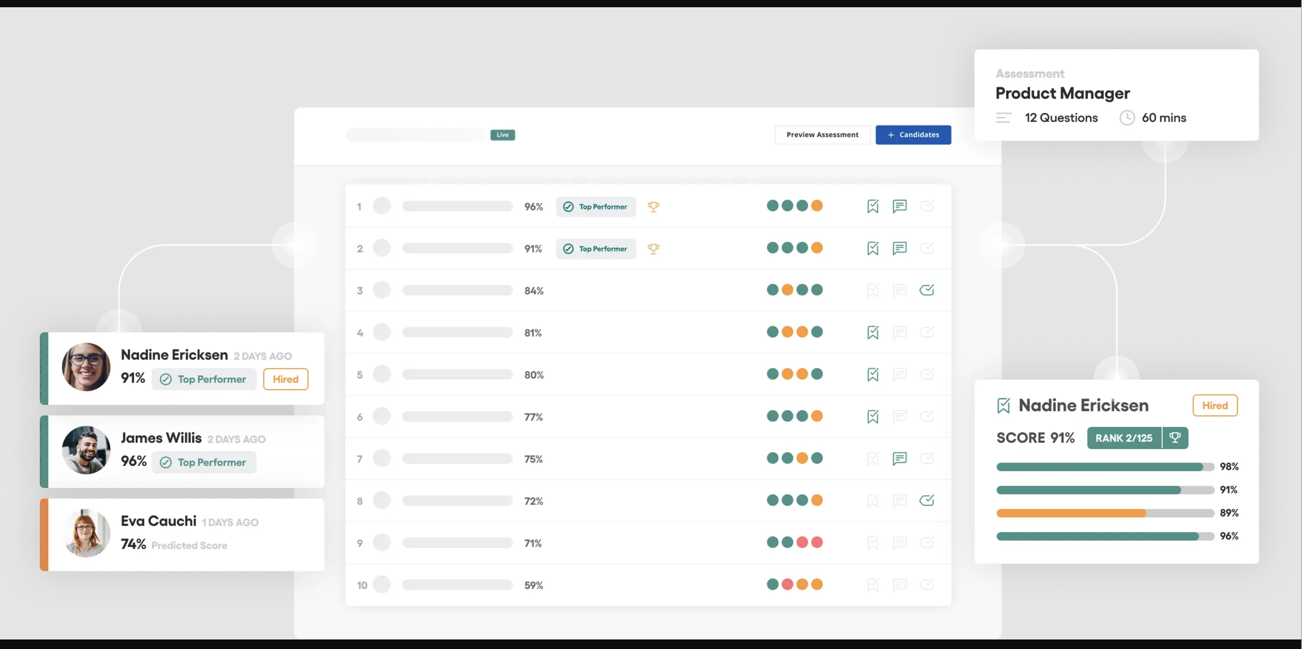The image size is (1302, 649).
Task: Click the bookmark icon in the 77% row
Action: (873, 417)
